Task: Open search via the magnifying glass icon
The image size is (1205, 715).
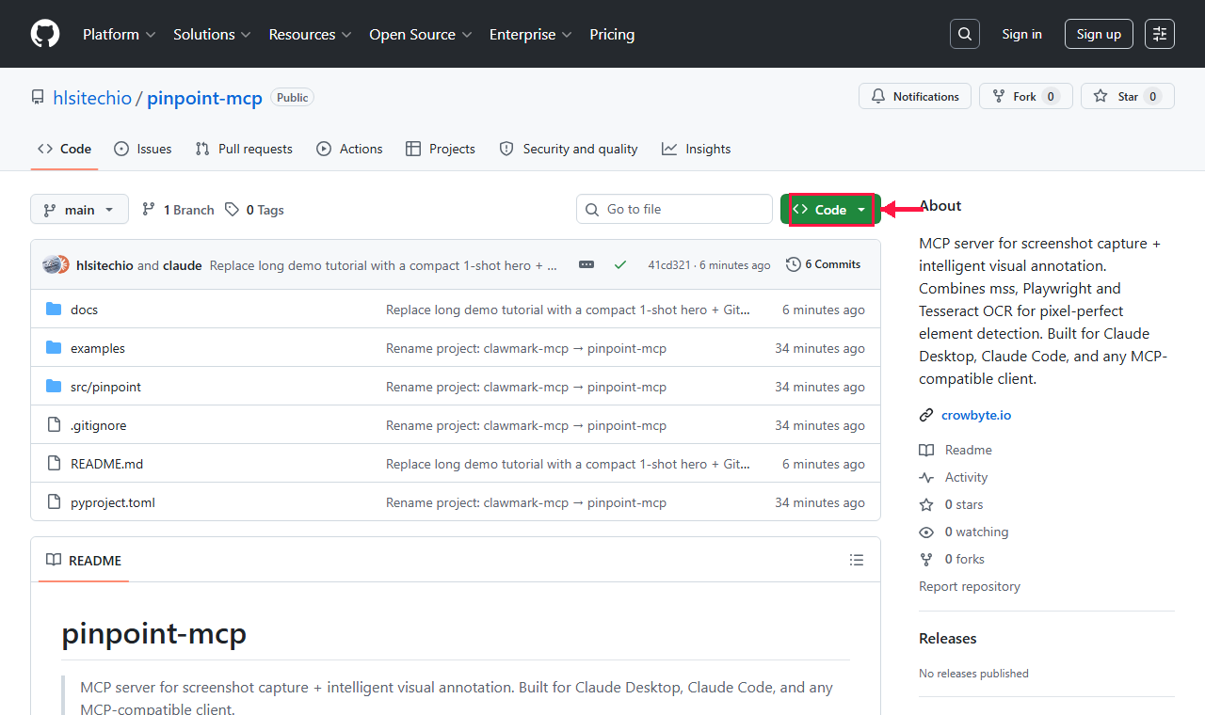Action: (964, 34)
